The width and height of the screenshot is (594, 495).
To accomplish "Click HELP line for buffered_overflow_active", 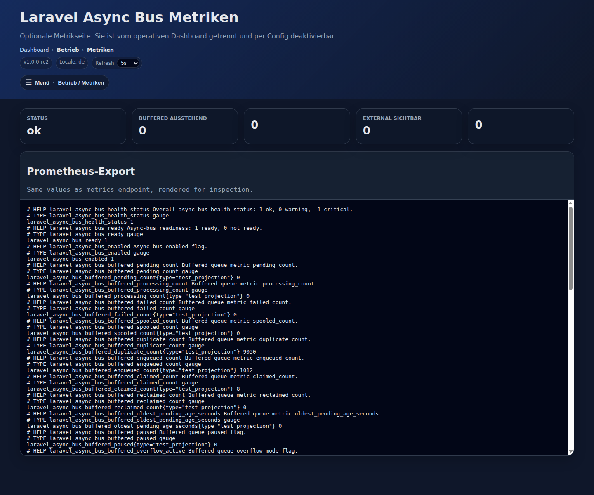I will coord(162,451).
